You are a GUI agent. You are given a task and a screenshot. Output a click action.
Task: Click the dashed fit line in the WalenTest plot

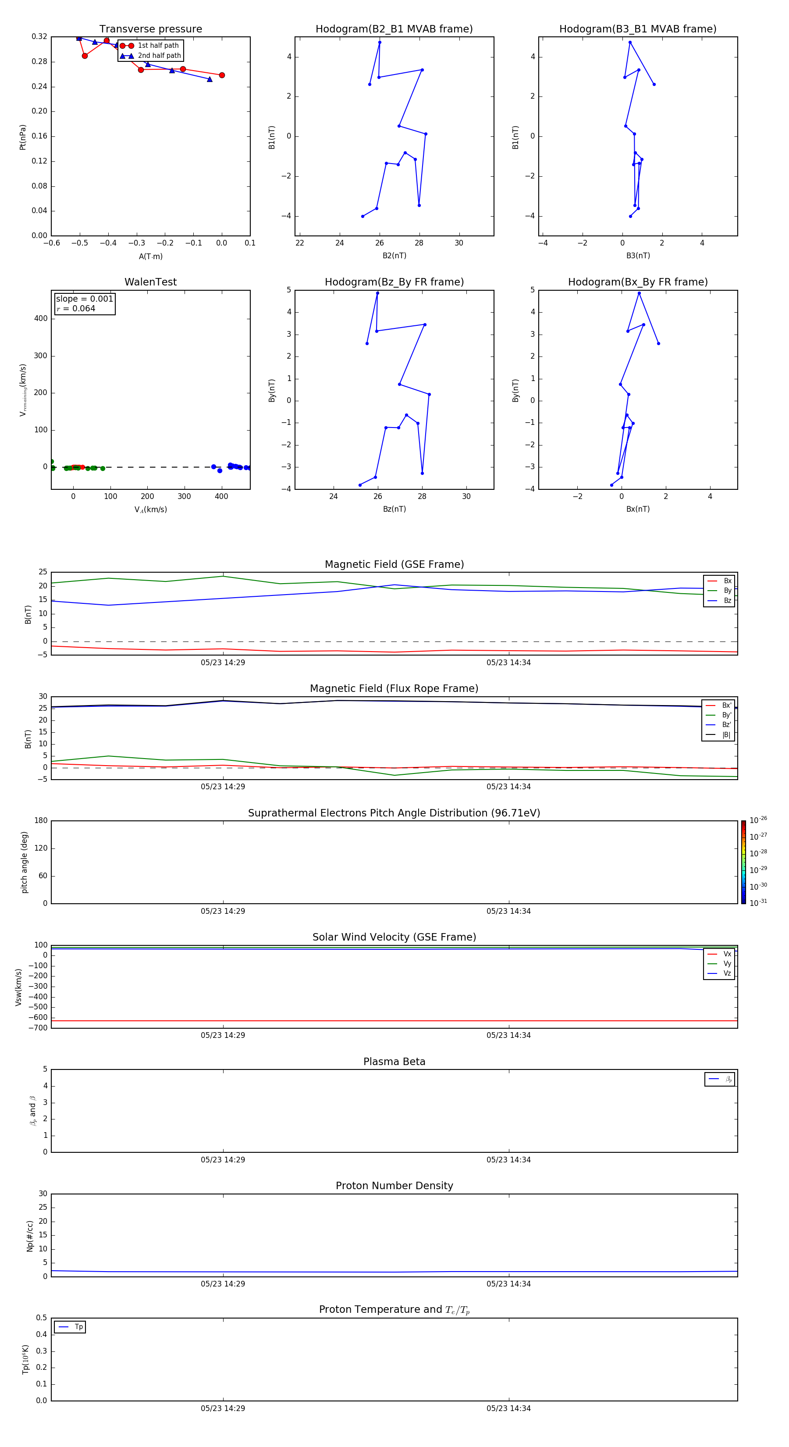click(x=150, y=467)
